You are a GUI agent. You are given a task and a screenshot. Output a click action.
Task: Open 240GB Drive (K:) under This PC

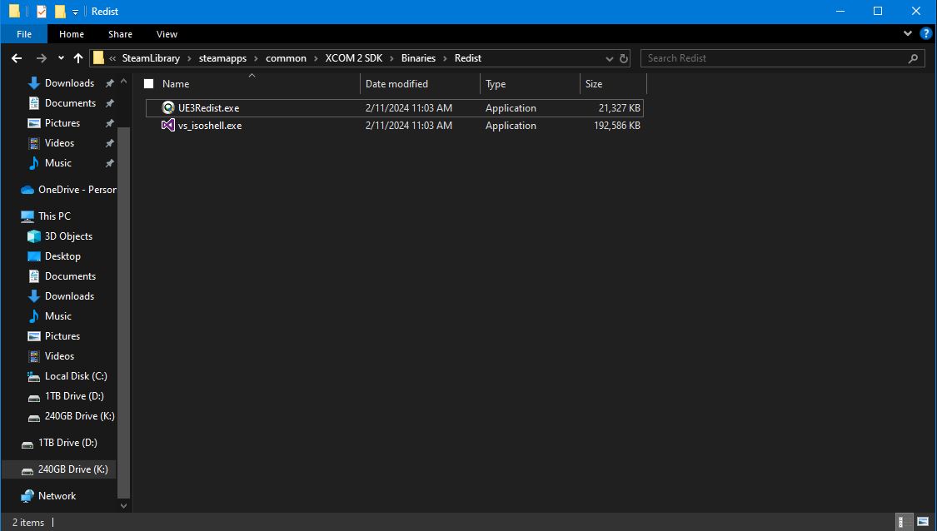click(71, 416)
